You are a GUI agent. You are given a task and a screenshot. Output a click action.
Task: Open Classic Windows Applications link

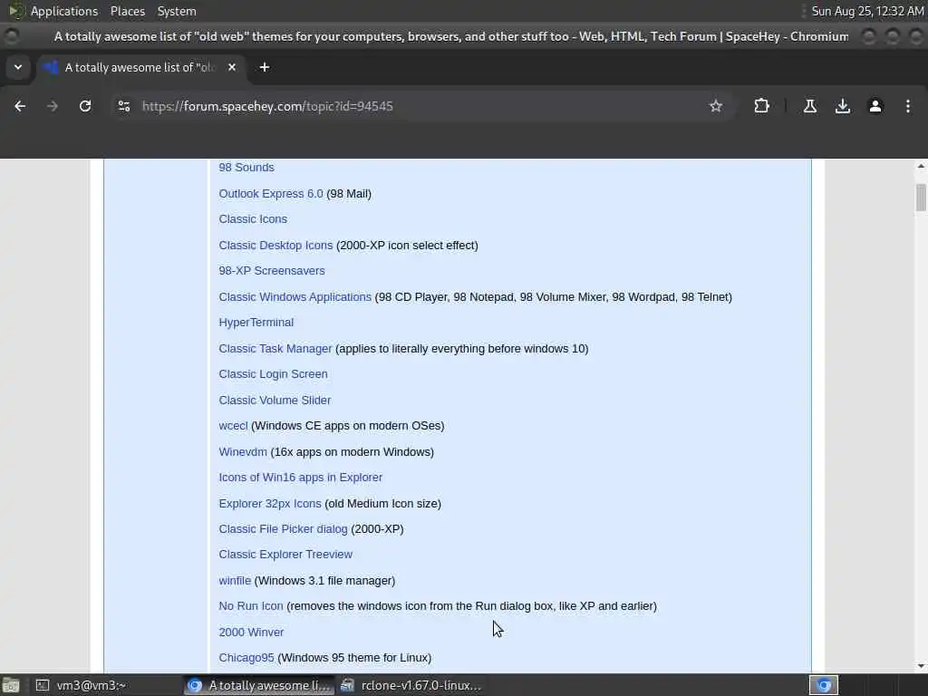295,296
